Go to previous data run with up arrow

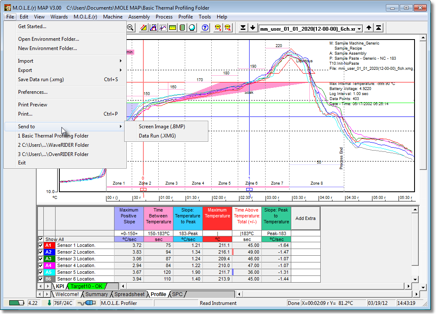[369, 28]
